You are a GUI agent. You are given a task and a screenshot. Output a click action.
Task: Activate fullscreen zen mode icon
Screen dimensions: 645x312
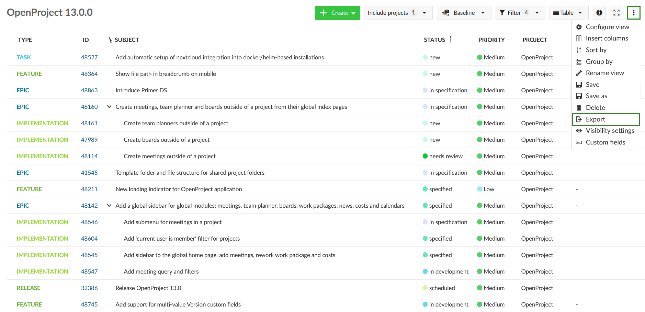tap(616, 13)
